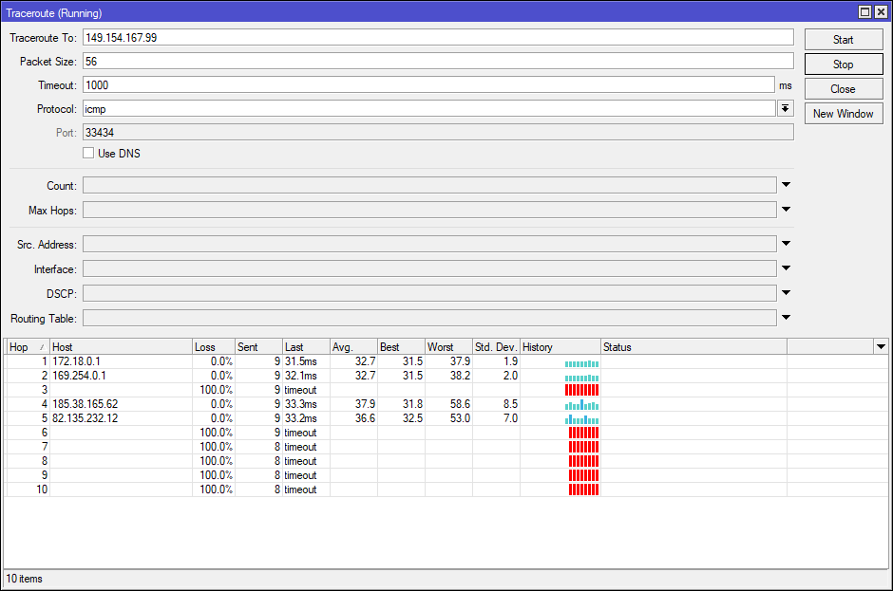Click hop number 6 cell
This screenshot has width=893, height=591.
click(28, 433)
